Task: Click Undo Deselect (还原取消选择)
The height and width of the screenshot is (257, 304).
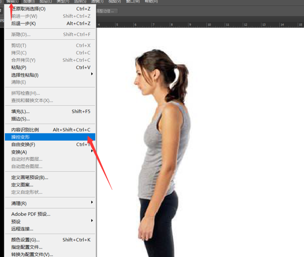Action: tap(28, 8)
